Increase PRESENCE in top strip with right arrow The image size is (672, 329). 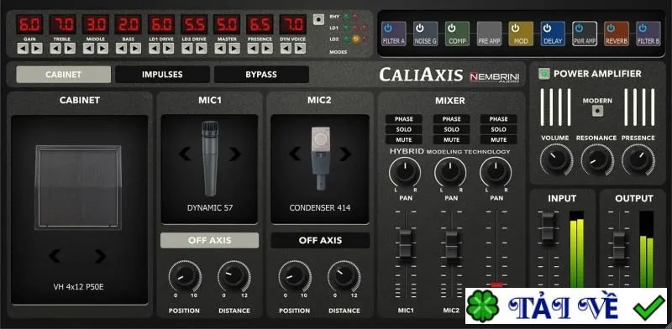[x=267, y=49]
